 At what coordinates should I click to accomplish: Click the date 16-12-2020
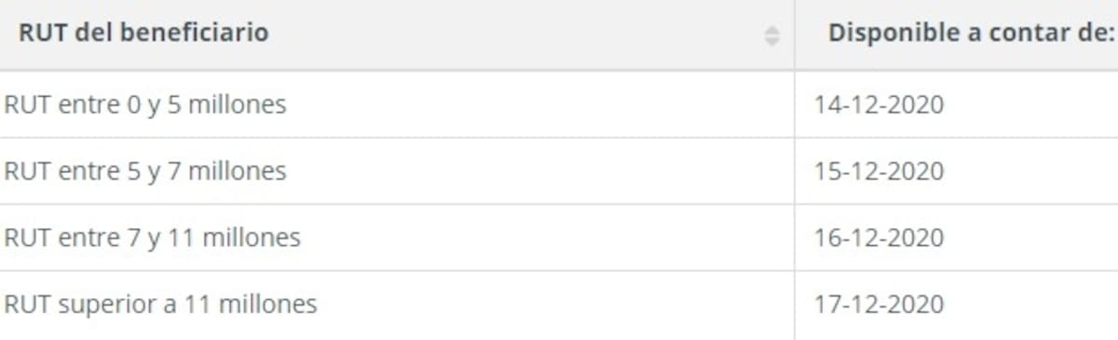click(x=879, y=238)
